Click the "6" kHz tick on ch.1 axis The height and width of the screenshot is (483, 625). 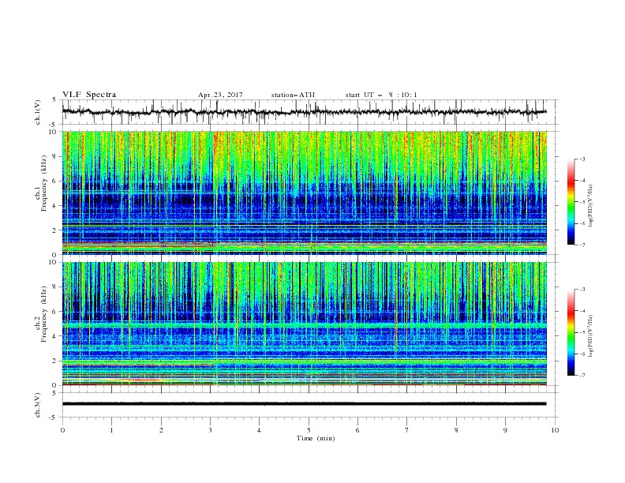coord(55,181)
